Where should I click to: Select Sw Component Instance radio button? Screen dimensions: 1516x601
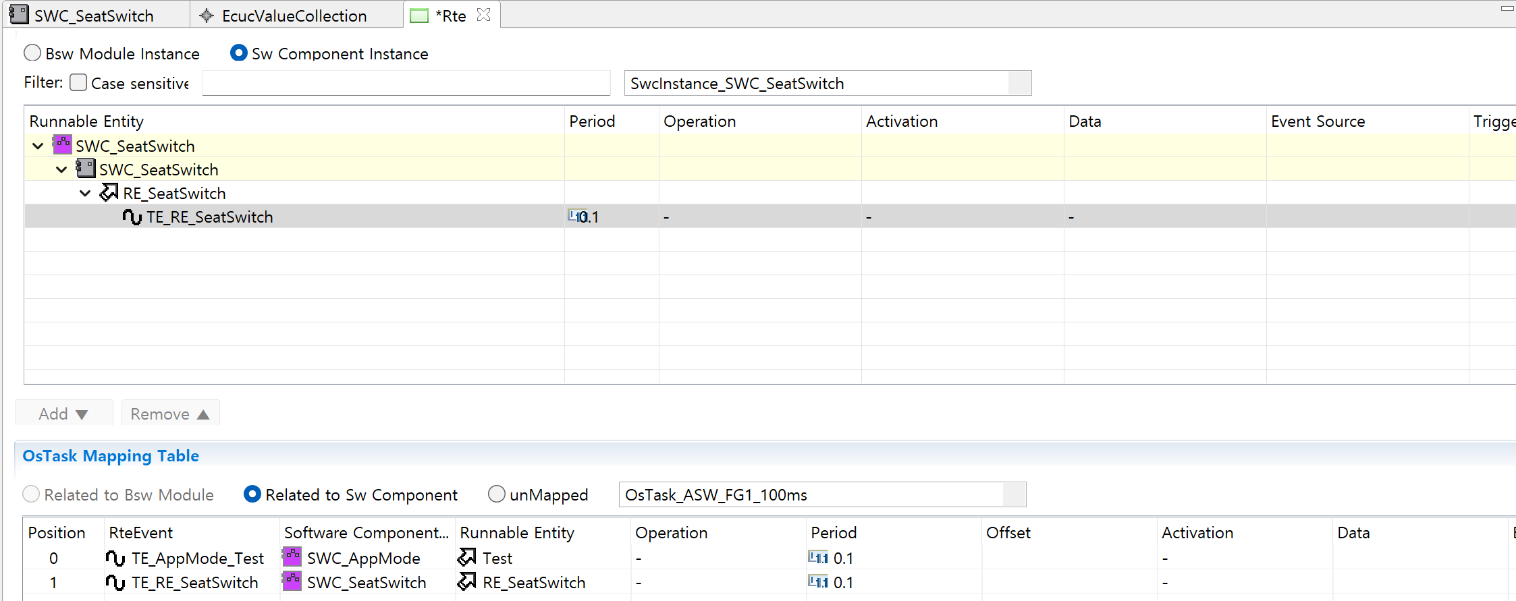coord(239,53)
